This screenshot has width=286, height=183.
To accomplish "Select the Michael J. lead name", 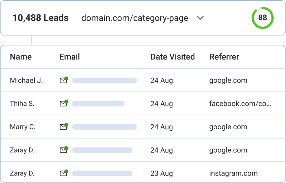I will [26, 80].
